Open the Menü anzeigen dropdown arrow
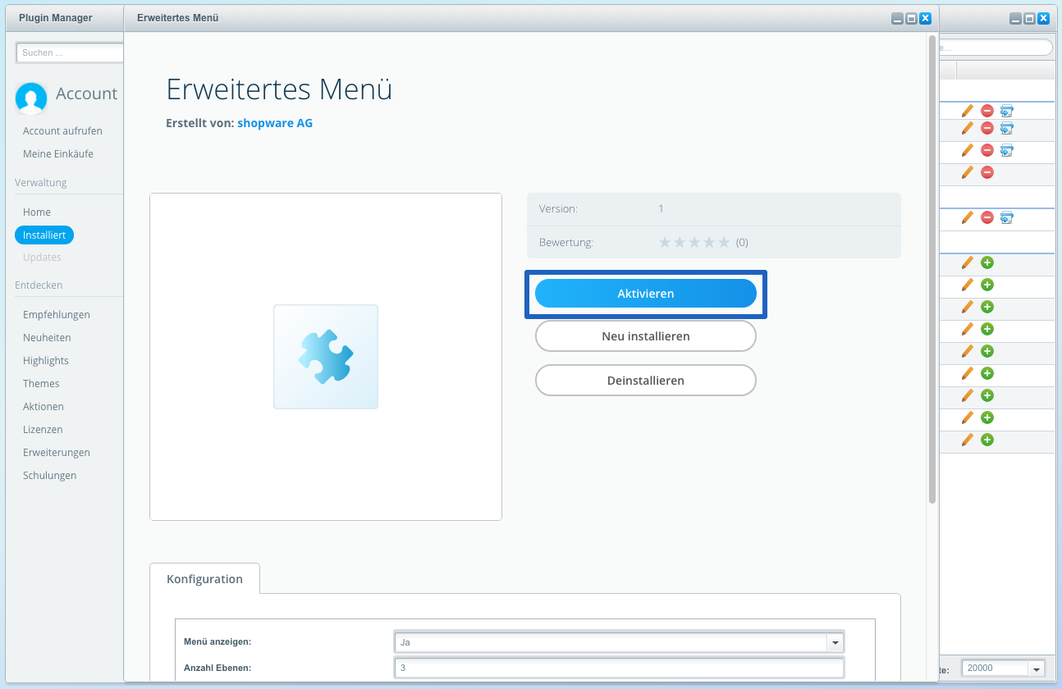This screenshot has height=689, width=1062. pyautogui.click(x=835, y=642)
